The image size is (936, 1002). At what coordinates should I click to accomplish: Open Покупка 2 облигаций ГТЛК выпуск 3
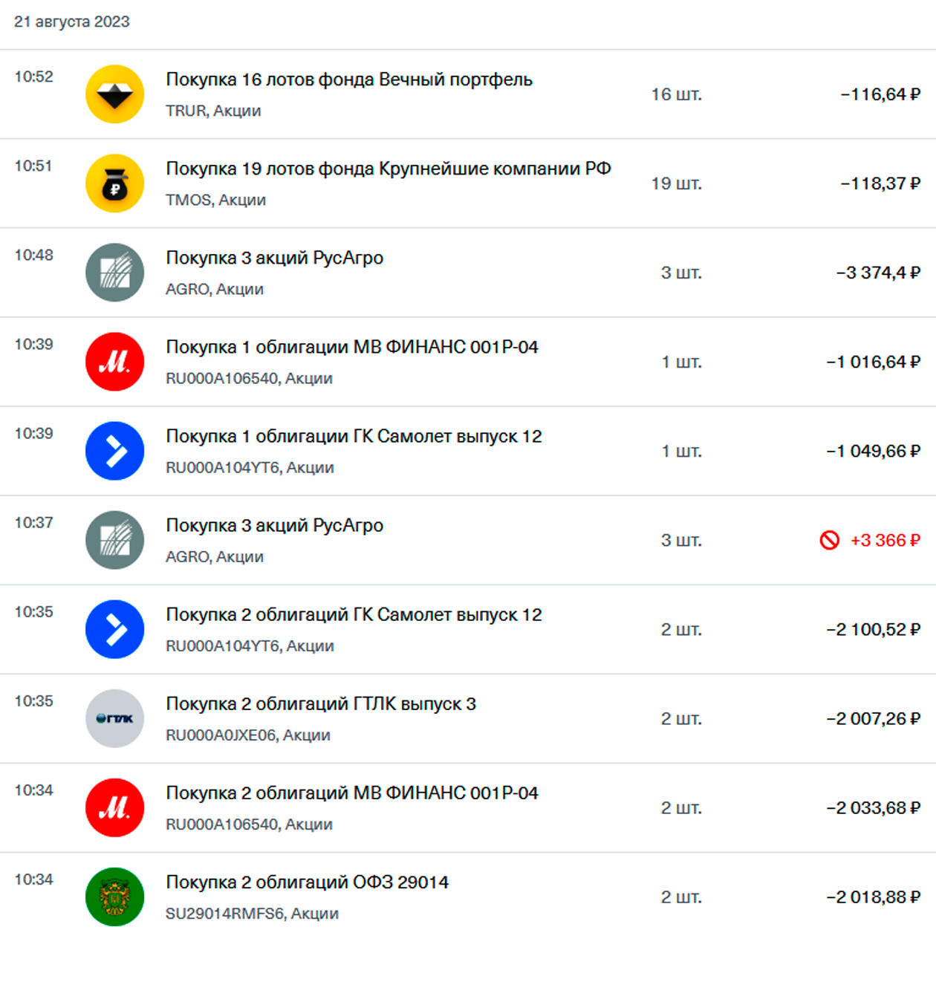[x=468, y=718]
